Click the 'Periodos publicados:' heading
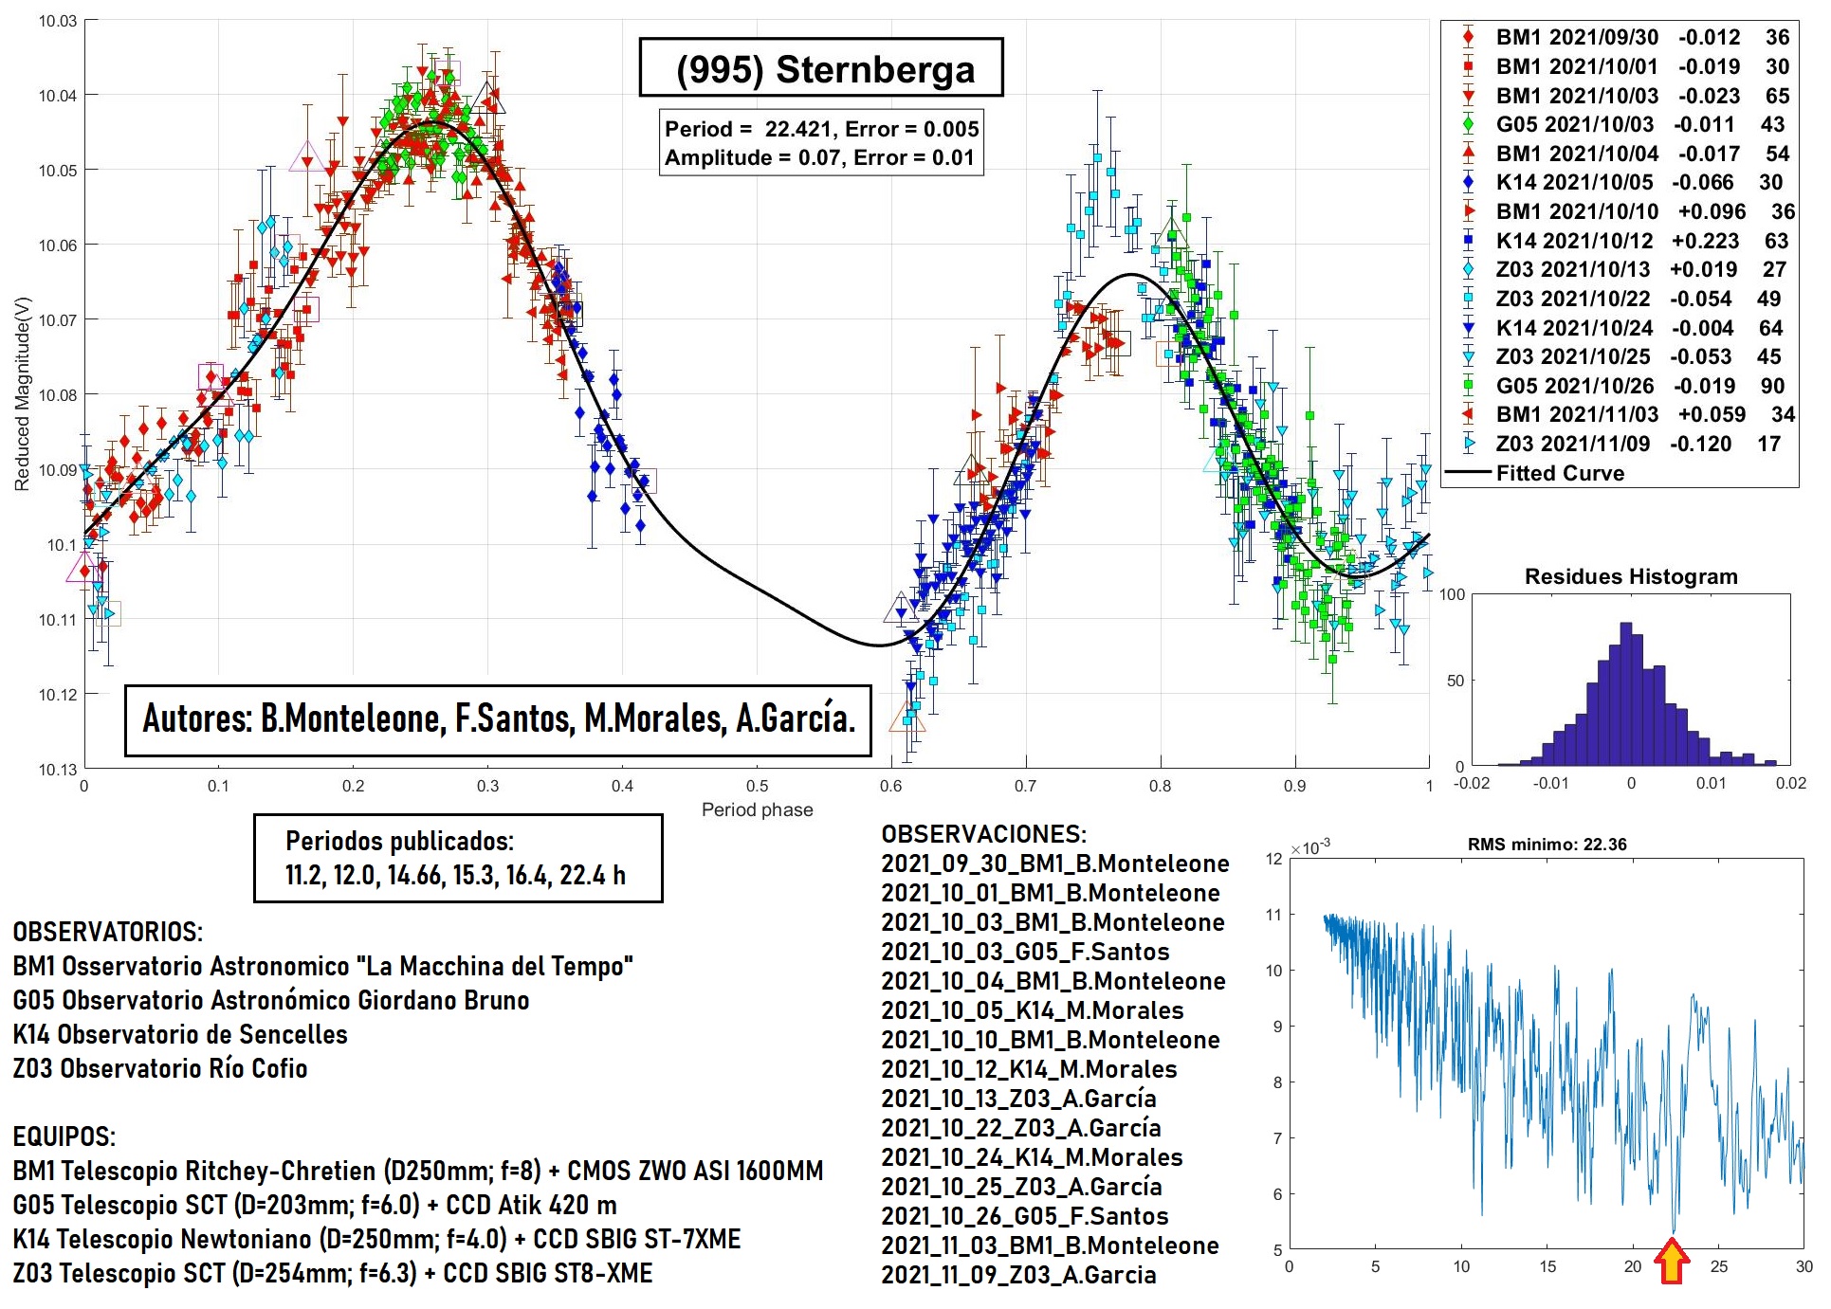This screenshot has height=1309, width=1831. click(399, 841)
